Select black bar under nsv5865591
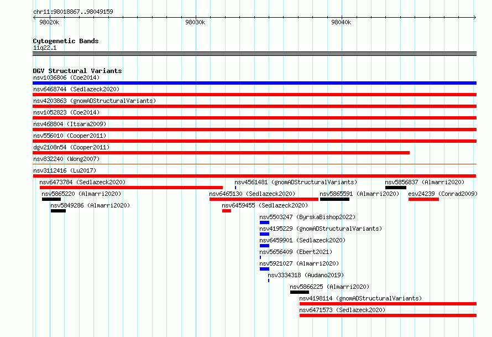Image resolution: width=492 pixels, height=337 pixels. [x=334, y=199]
